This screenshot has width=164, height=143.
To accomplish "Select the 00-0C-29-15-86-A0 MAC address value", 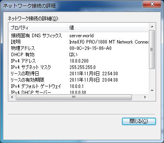I will 91,48.
